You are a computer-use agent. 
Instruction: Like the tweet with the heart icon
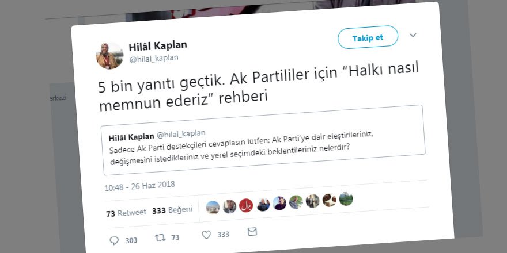(x=206, y=235)
